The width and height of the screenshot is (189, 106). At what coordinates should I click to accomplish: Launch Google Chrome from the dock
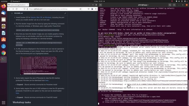pos(4,53)
